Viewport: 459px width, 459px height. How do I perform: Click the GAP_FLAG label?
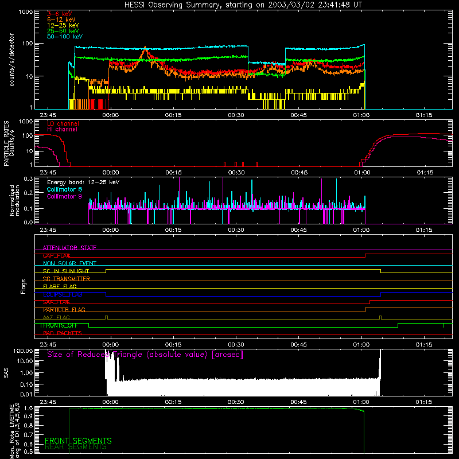(56, 255)
